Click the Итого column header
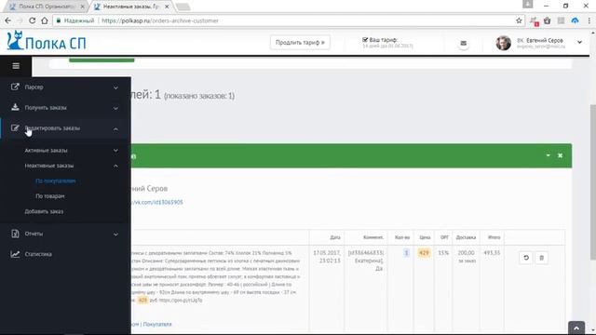 click(x=494, y=237)
